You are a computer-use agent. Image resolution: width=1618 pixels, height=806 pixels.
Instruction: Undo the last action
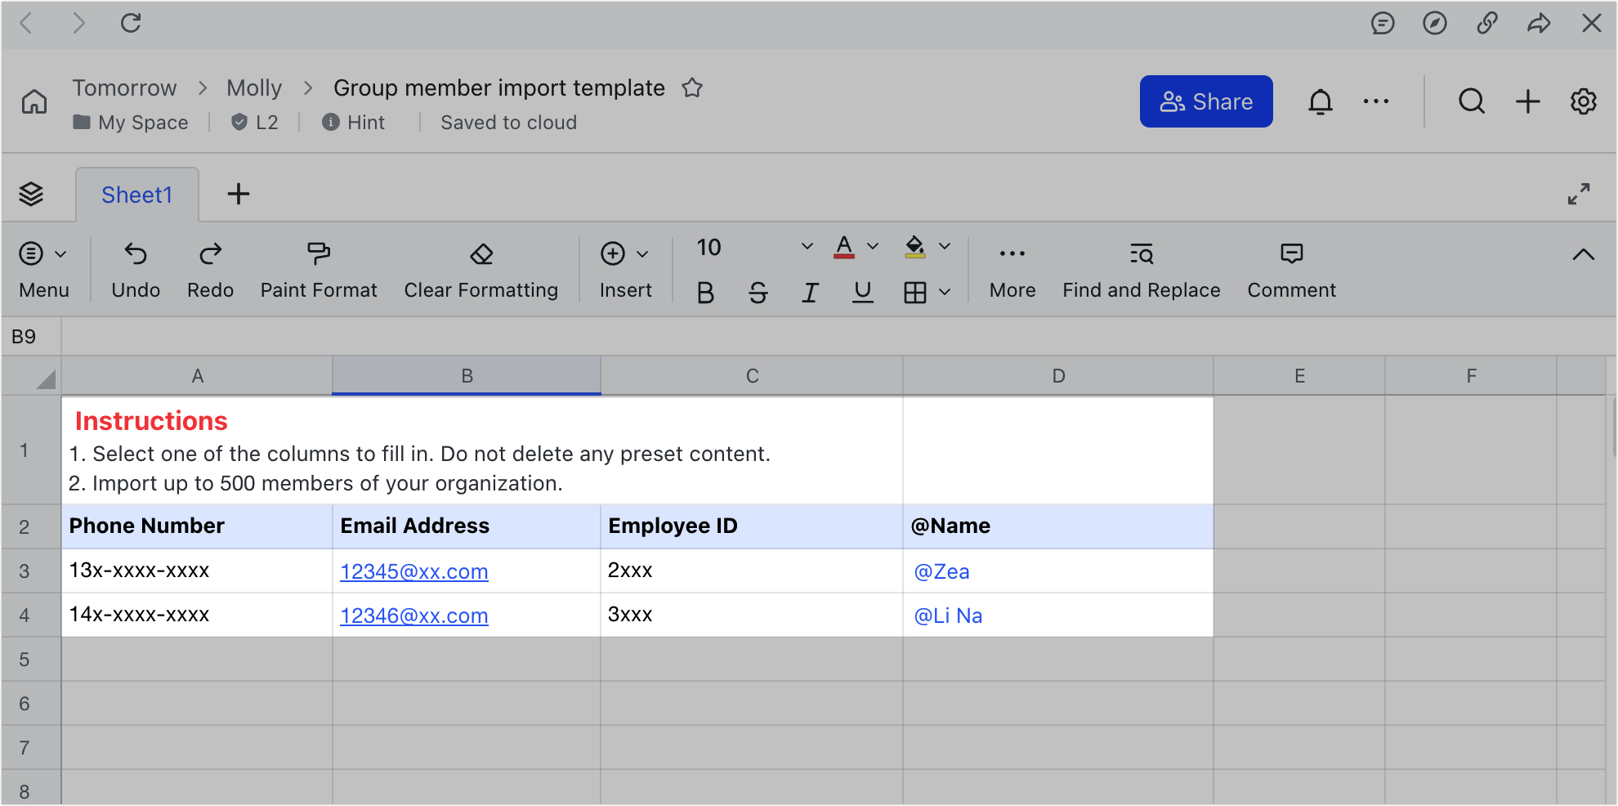135,268
